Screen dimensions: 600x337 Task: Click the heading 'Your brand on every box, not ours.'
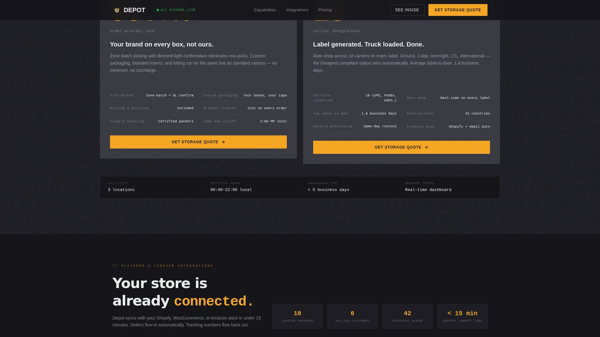[x=162, y=44]
